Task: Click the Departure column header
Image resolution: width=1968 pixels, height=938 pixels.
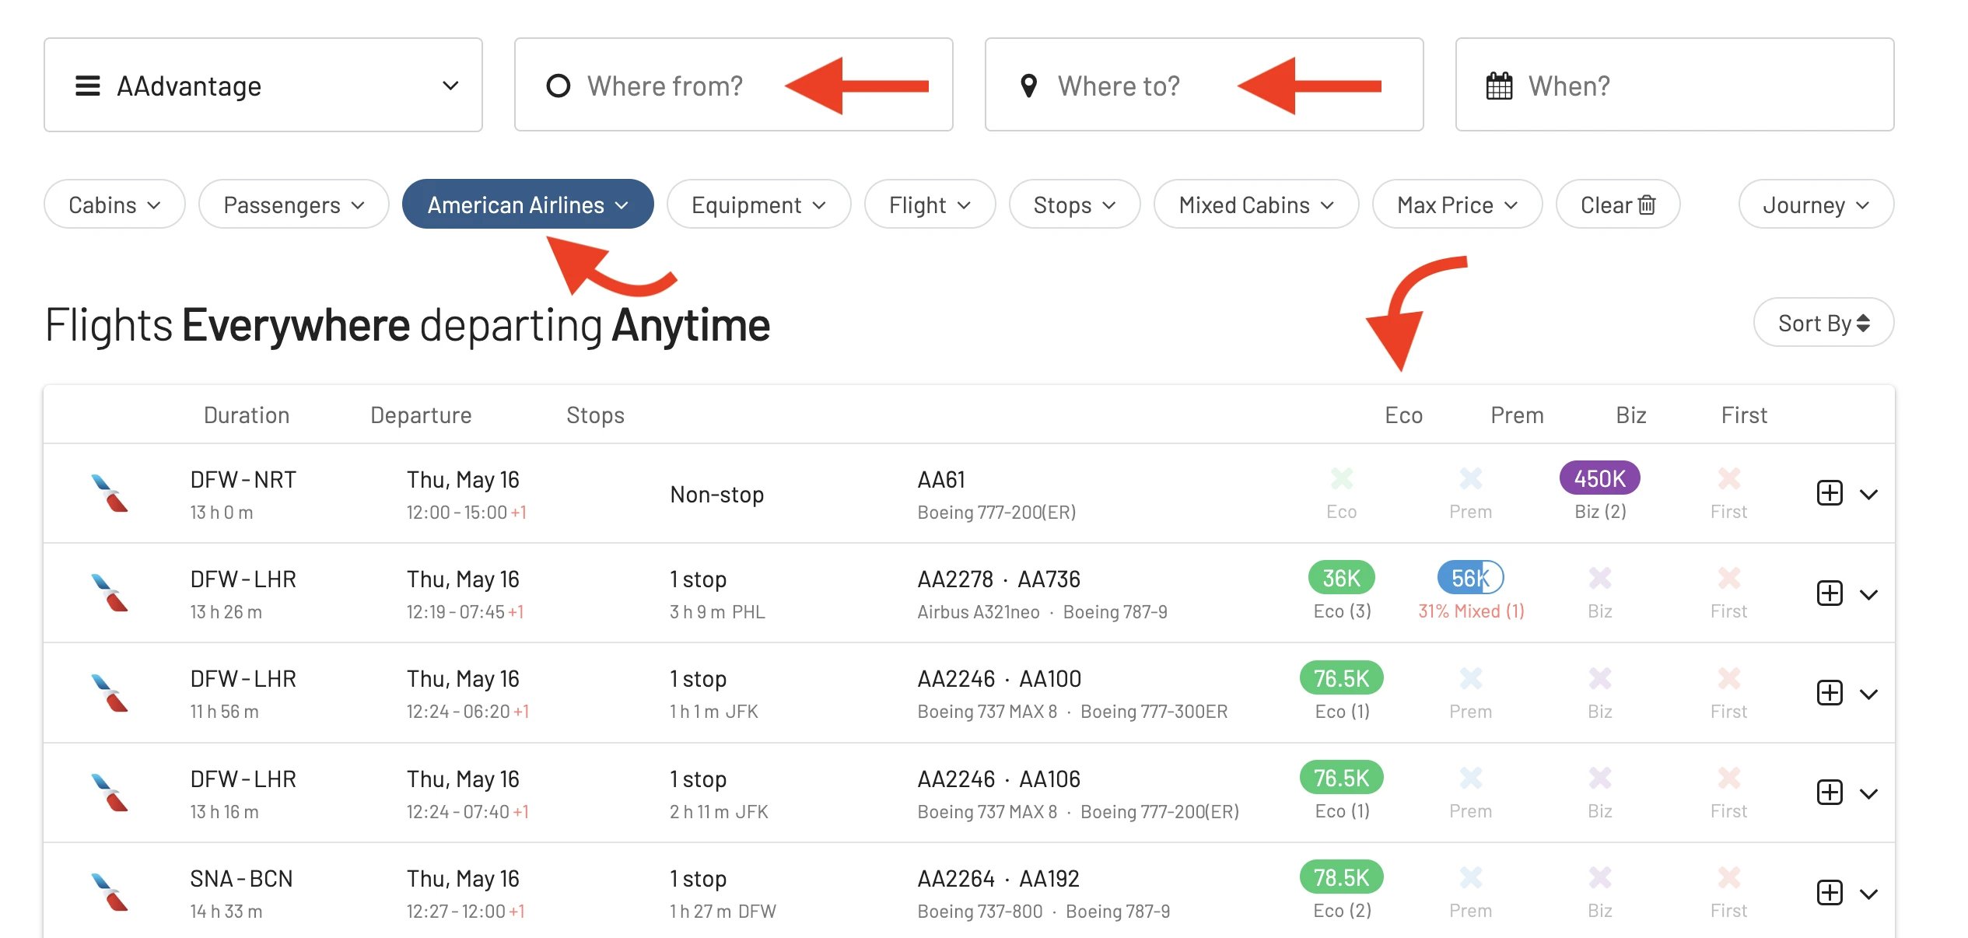Action: pos(421,415)
